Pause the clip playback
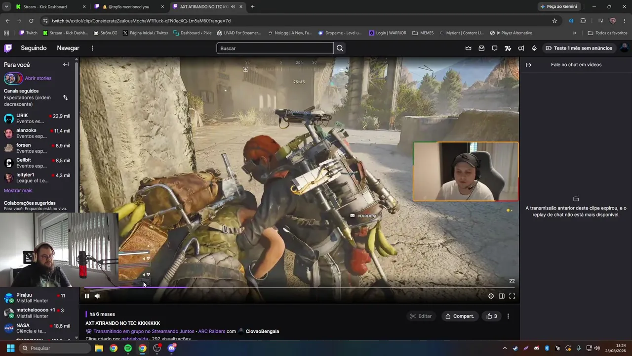Image resolution: width=632 pixels, height=356 pixels. [87, 296]
